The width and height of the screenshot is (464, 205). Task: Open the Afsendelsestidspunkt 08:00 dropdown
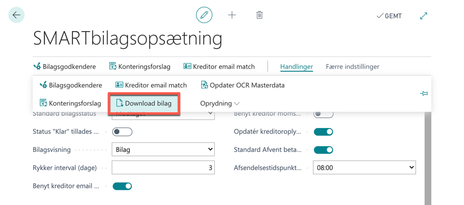click(x=364, y=168)
